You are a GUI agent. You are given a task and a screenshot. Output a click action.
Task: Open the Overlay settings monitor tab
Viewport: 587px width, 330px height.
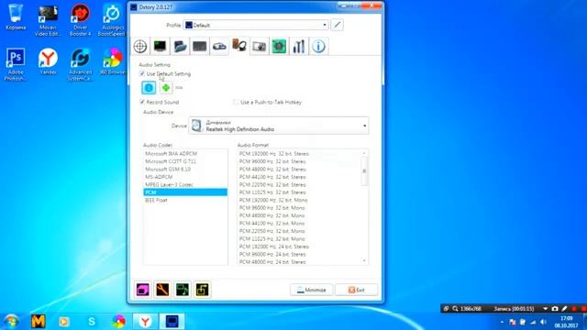[x=161, y=47]
